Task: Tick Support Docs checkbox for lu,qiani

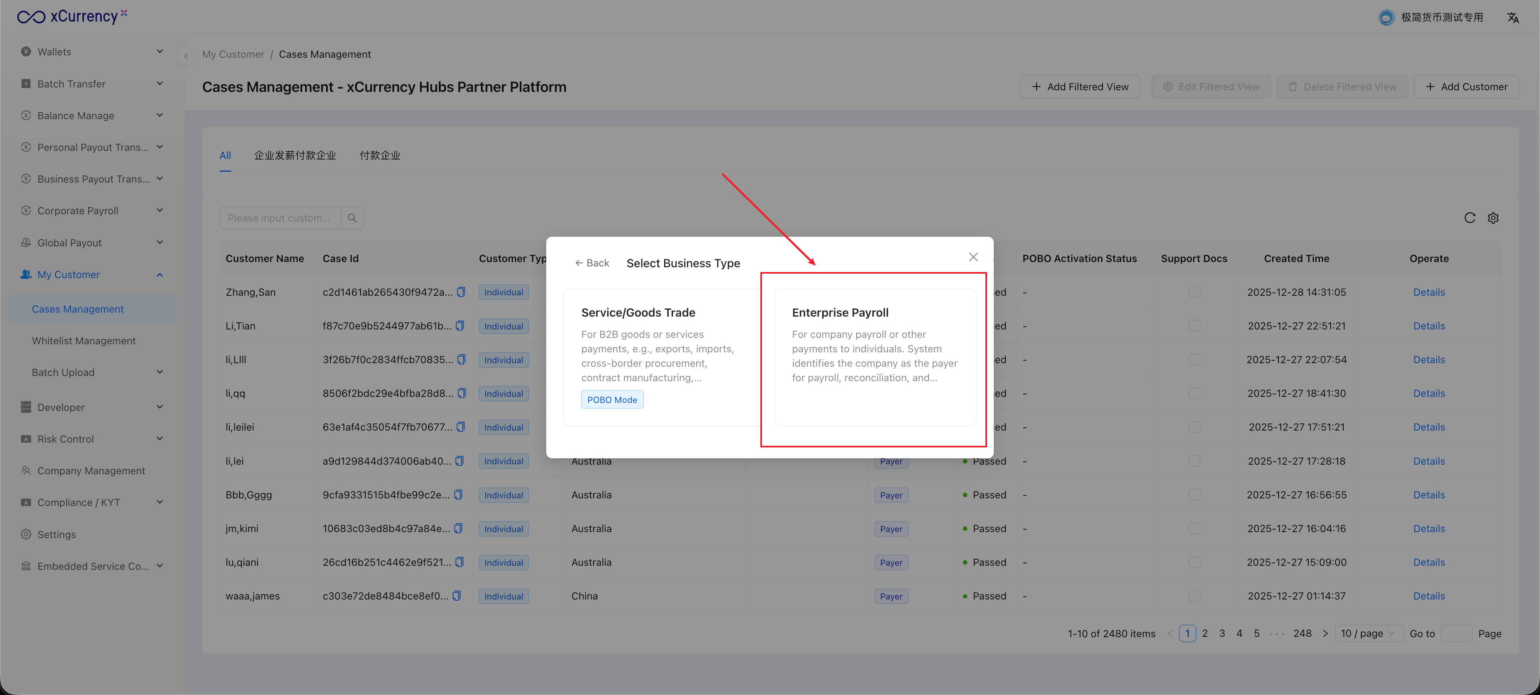Action: (1194, 562)
